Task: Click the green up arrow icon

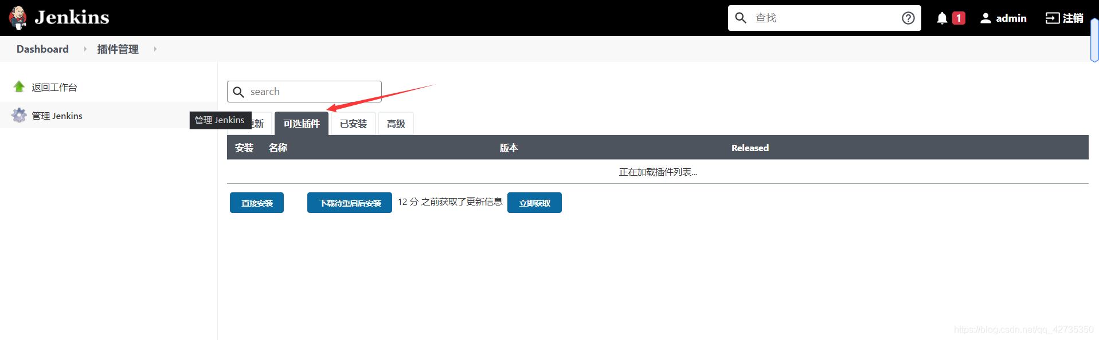Action: coord(19,86)
